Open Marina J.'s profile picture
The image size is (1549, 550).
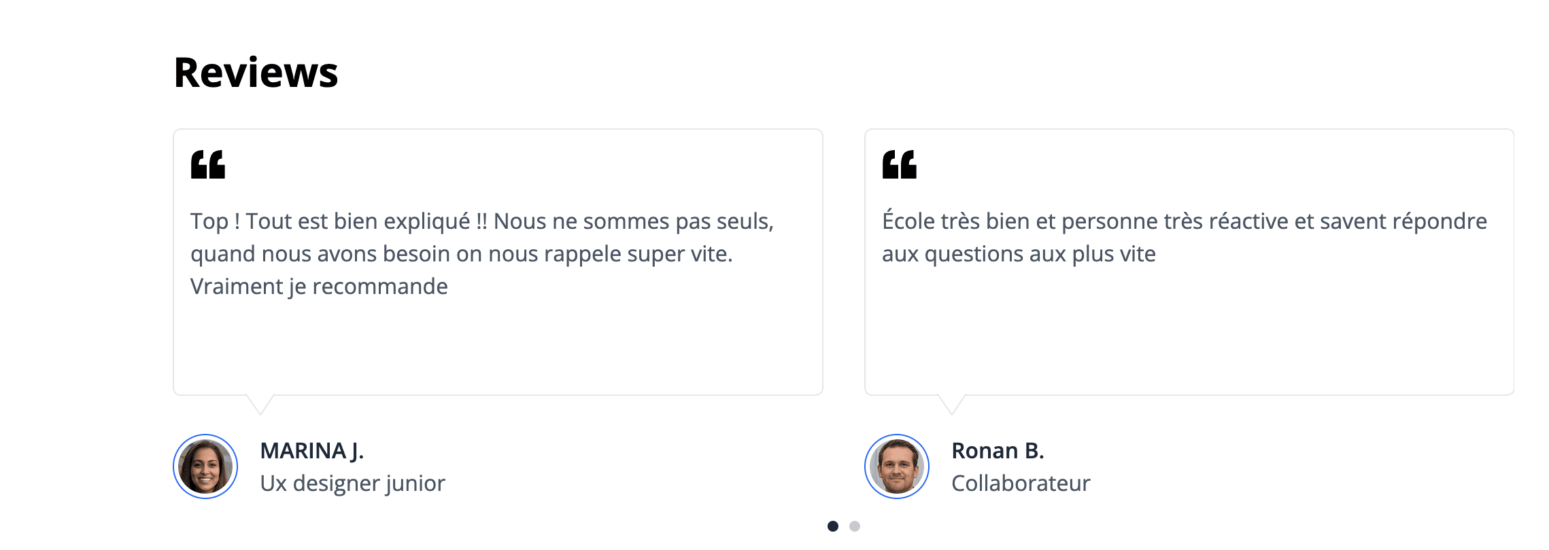pos(205,466)
